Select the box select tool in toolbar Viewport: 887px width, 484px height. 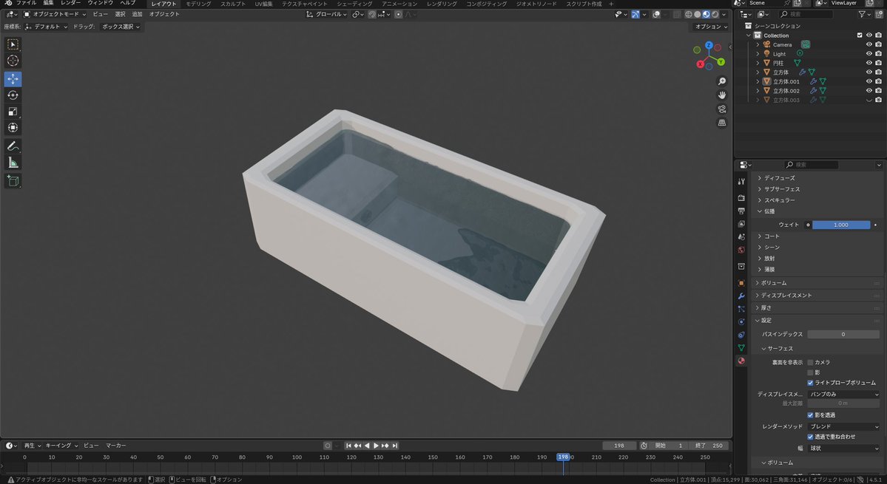pyautogui.click(x=13, y=44)
